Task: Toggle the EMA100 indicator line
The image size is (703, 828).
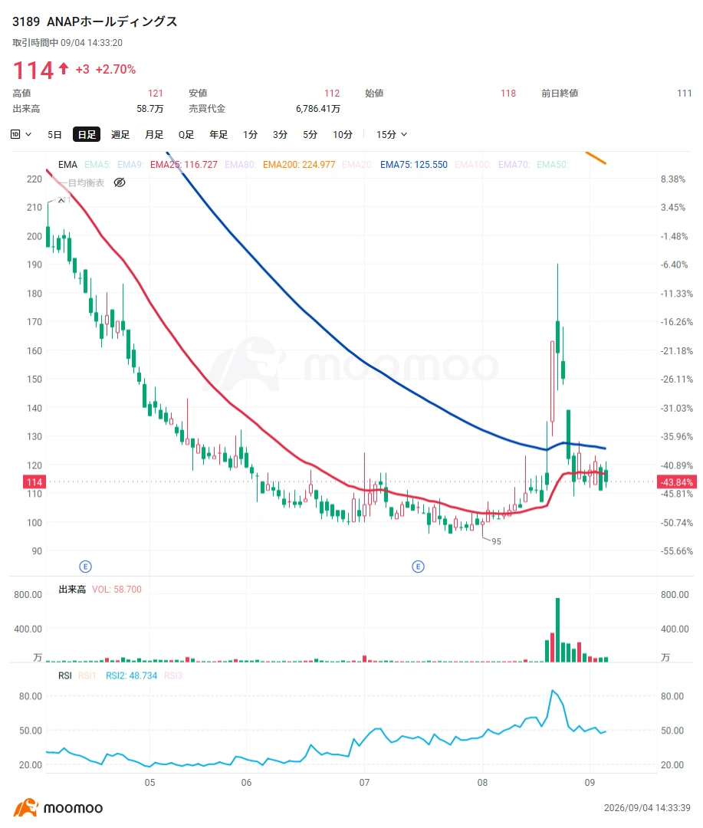Action: point(473,165)
